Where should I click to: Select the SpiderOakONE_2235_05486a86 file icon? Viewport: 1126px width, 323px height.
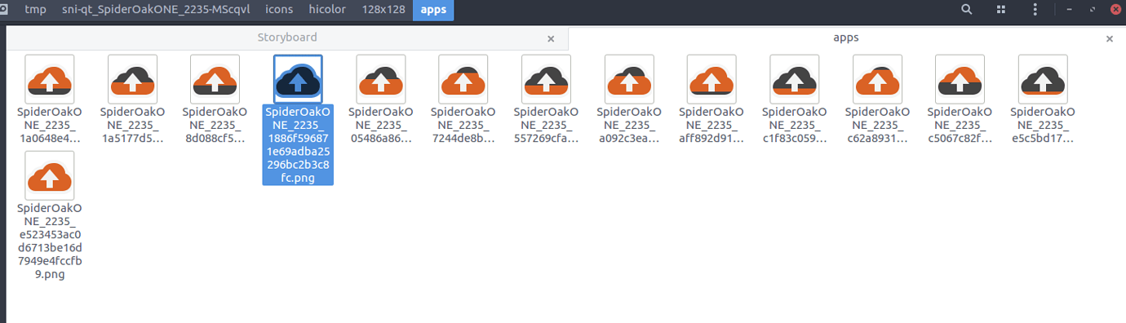380,79
